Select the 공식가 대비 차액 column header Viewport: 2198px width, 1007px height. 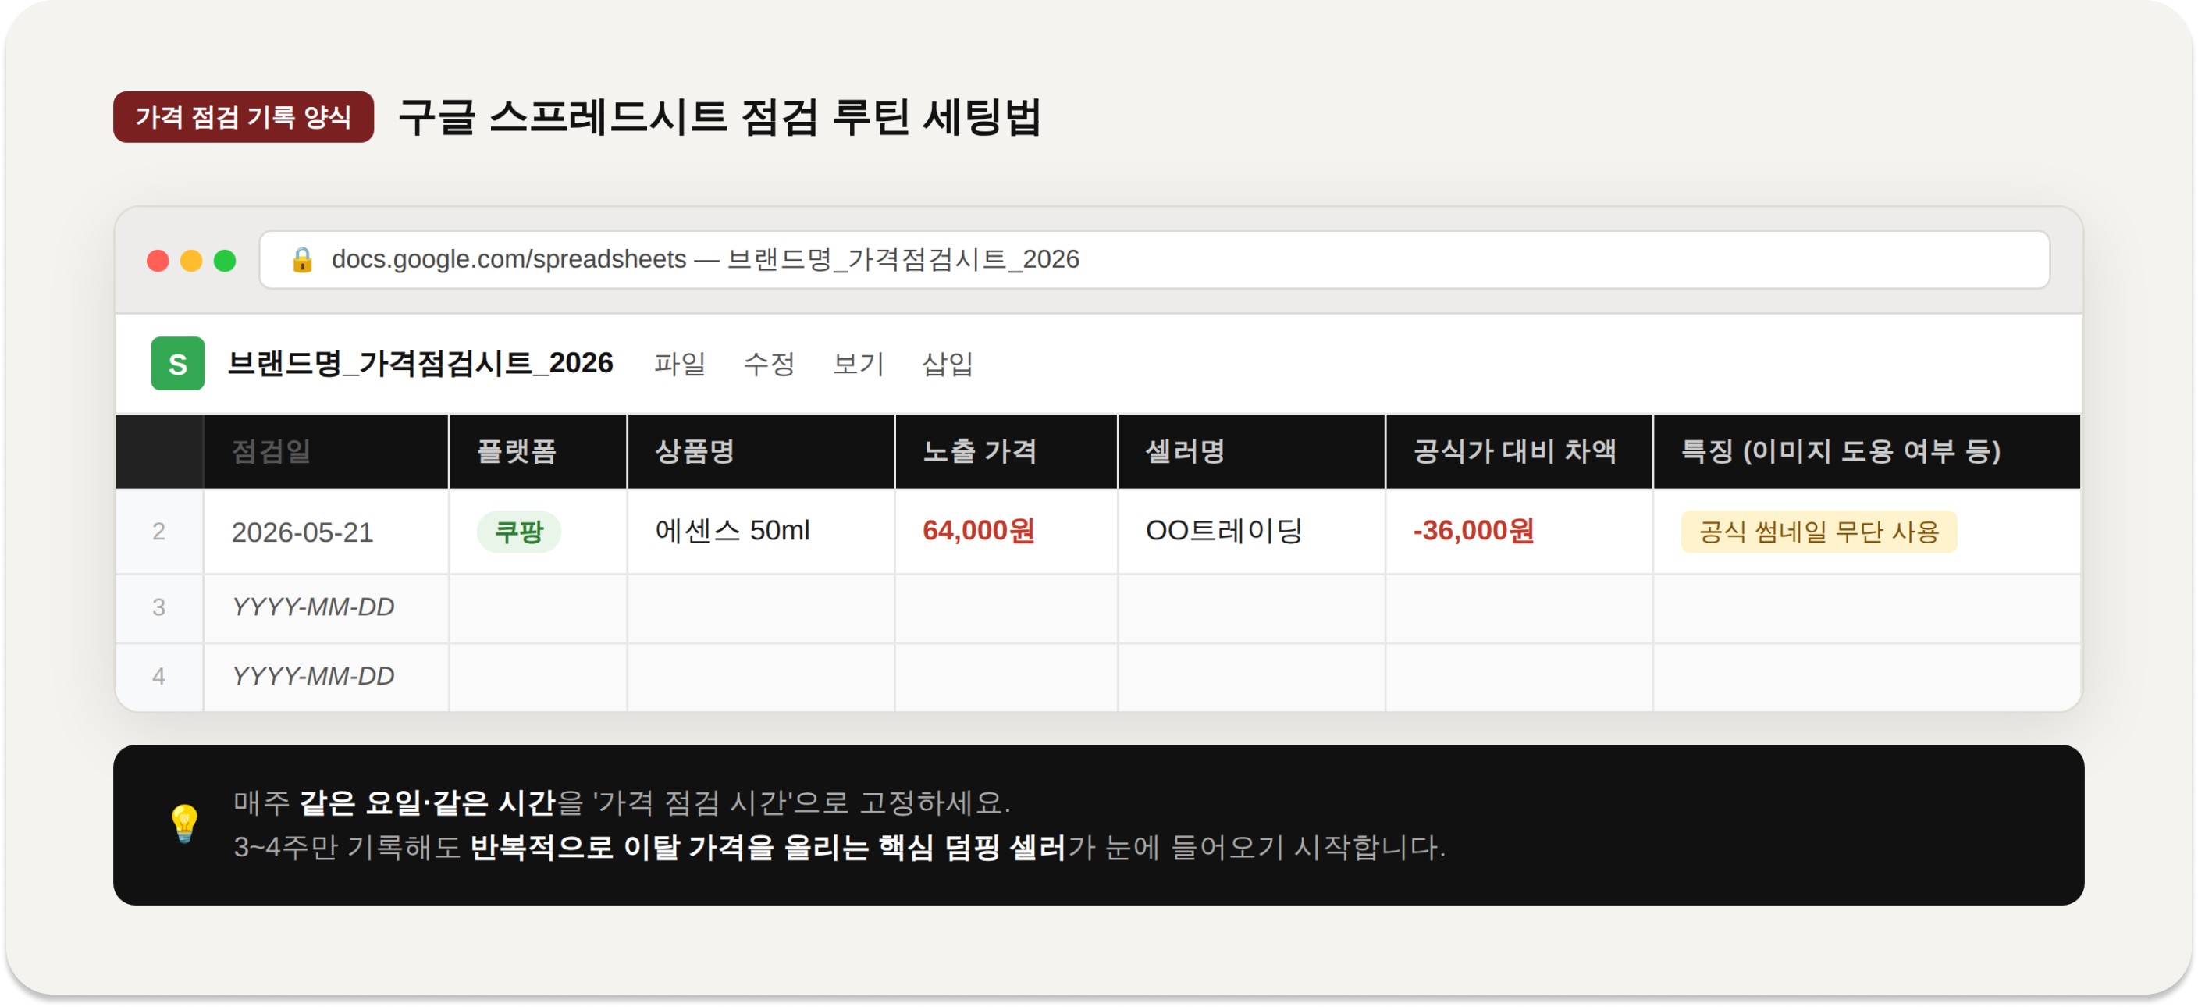pos(1519,451)
